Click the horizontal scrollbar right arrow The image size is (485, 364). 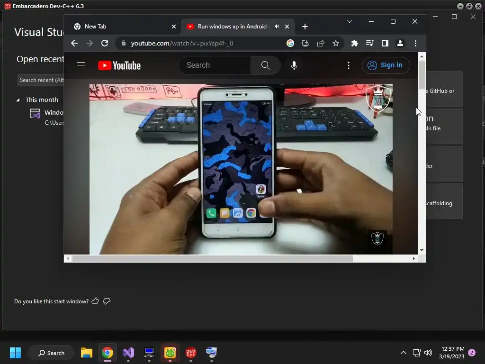tap(413, 258)
